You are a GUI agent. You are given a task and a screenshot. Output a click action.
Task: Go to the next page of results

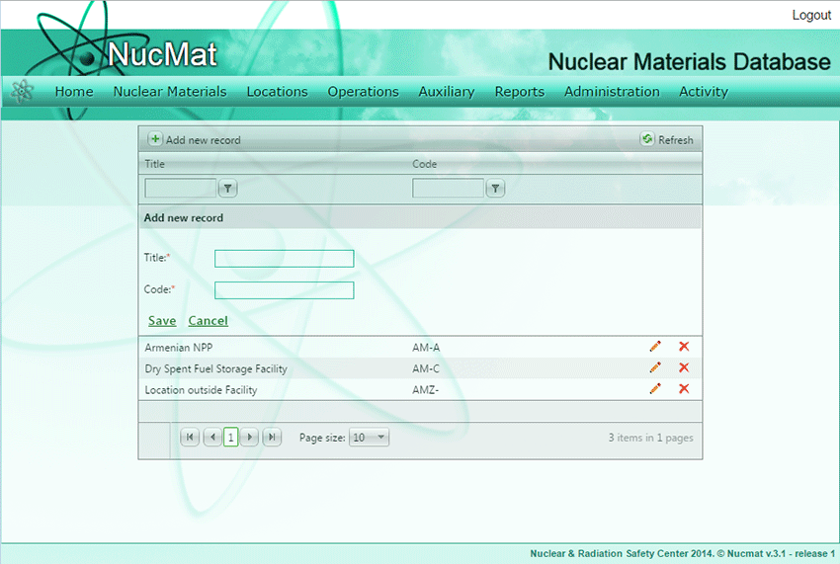[250, 438]
